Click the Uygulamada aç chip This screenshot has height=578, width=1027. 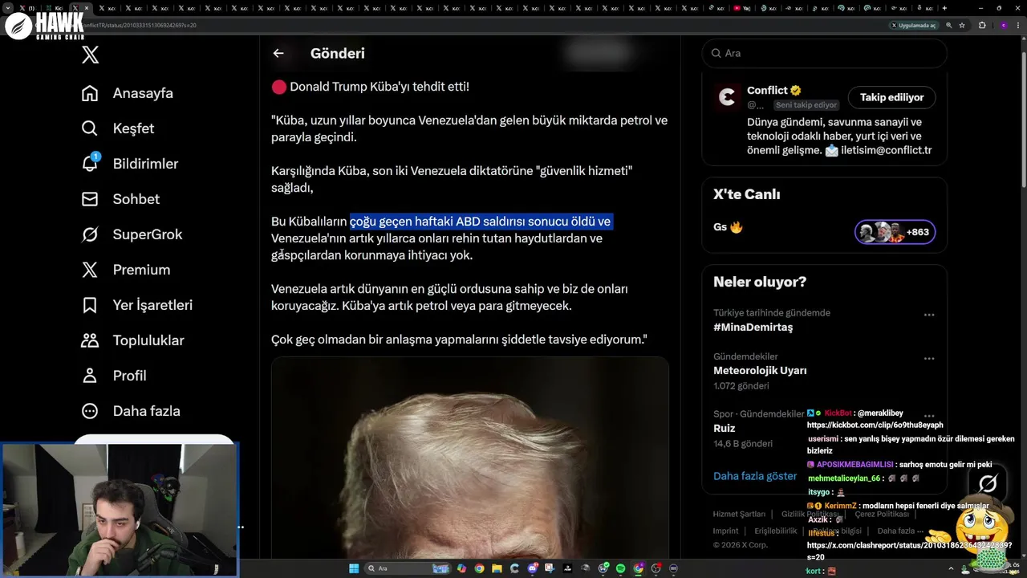click(913, 25)
